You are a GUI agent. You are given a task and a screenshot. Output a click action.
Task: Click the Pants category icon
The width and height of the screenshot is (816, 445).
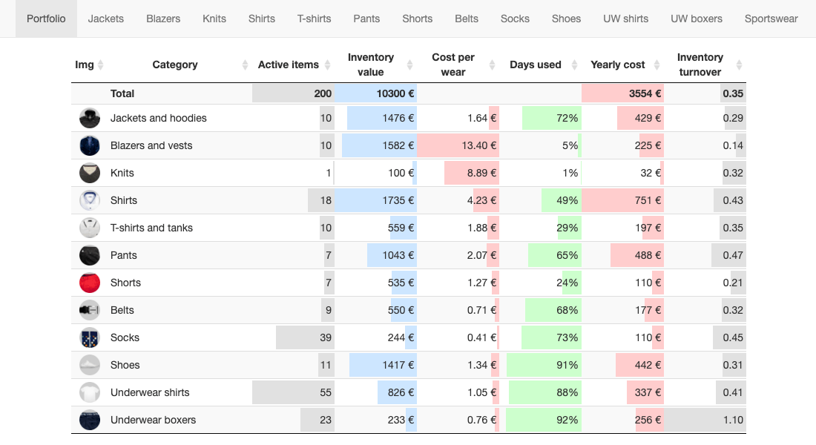point(90,255)
